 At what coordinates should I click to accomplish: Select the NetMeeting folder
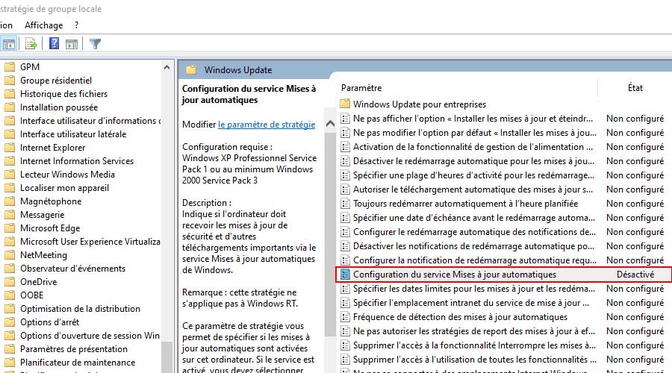tap(43, 255)
